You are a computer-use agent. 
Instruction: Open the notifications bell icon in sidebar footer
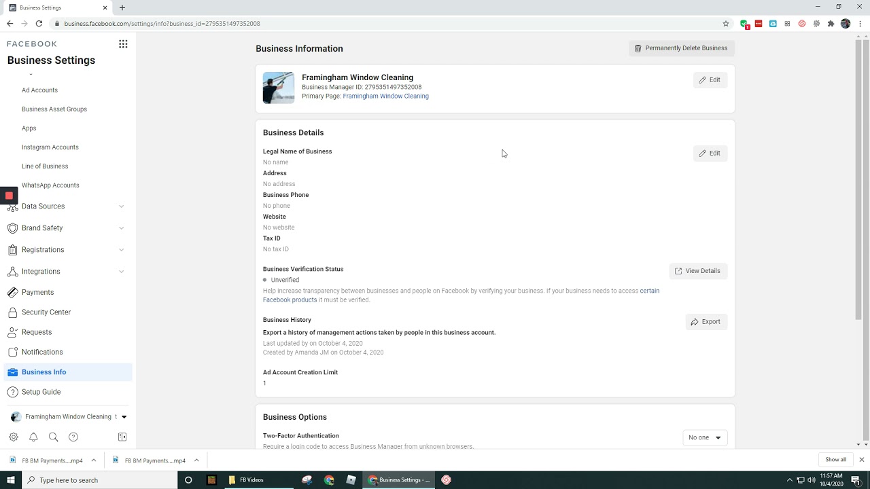click(33, 437)
